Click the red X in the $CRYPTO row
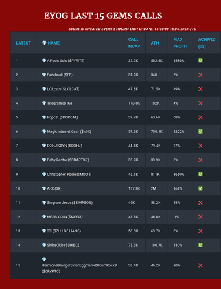 201,265
